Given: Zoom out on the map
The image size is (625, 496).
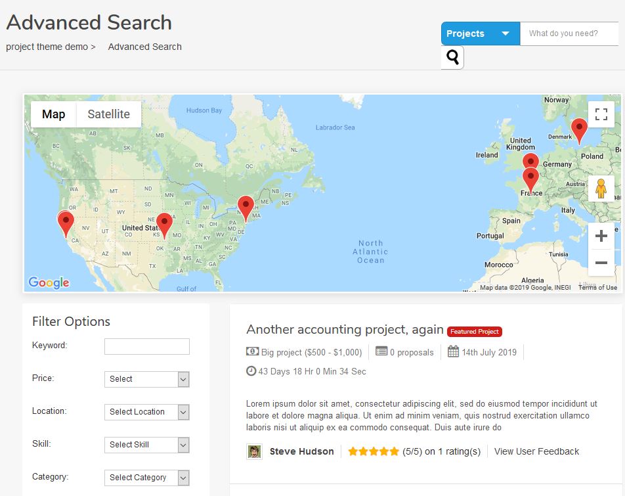Looking at the screenshot, I should coord(601,262).
